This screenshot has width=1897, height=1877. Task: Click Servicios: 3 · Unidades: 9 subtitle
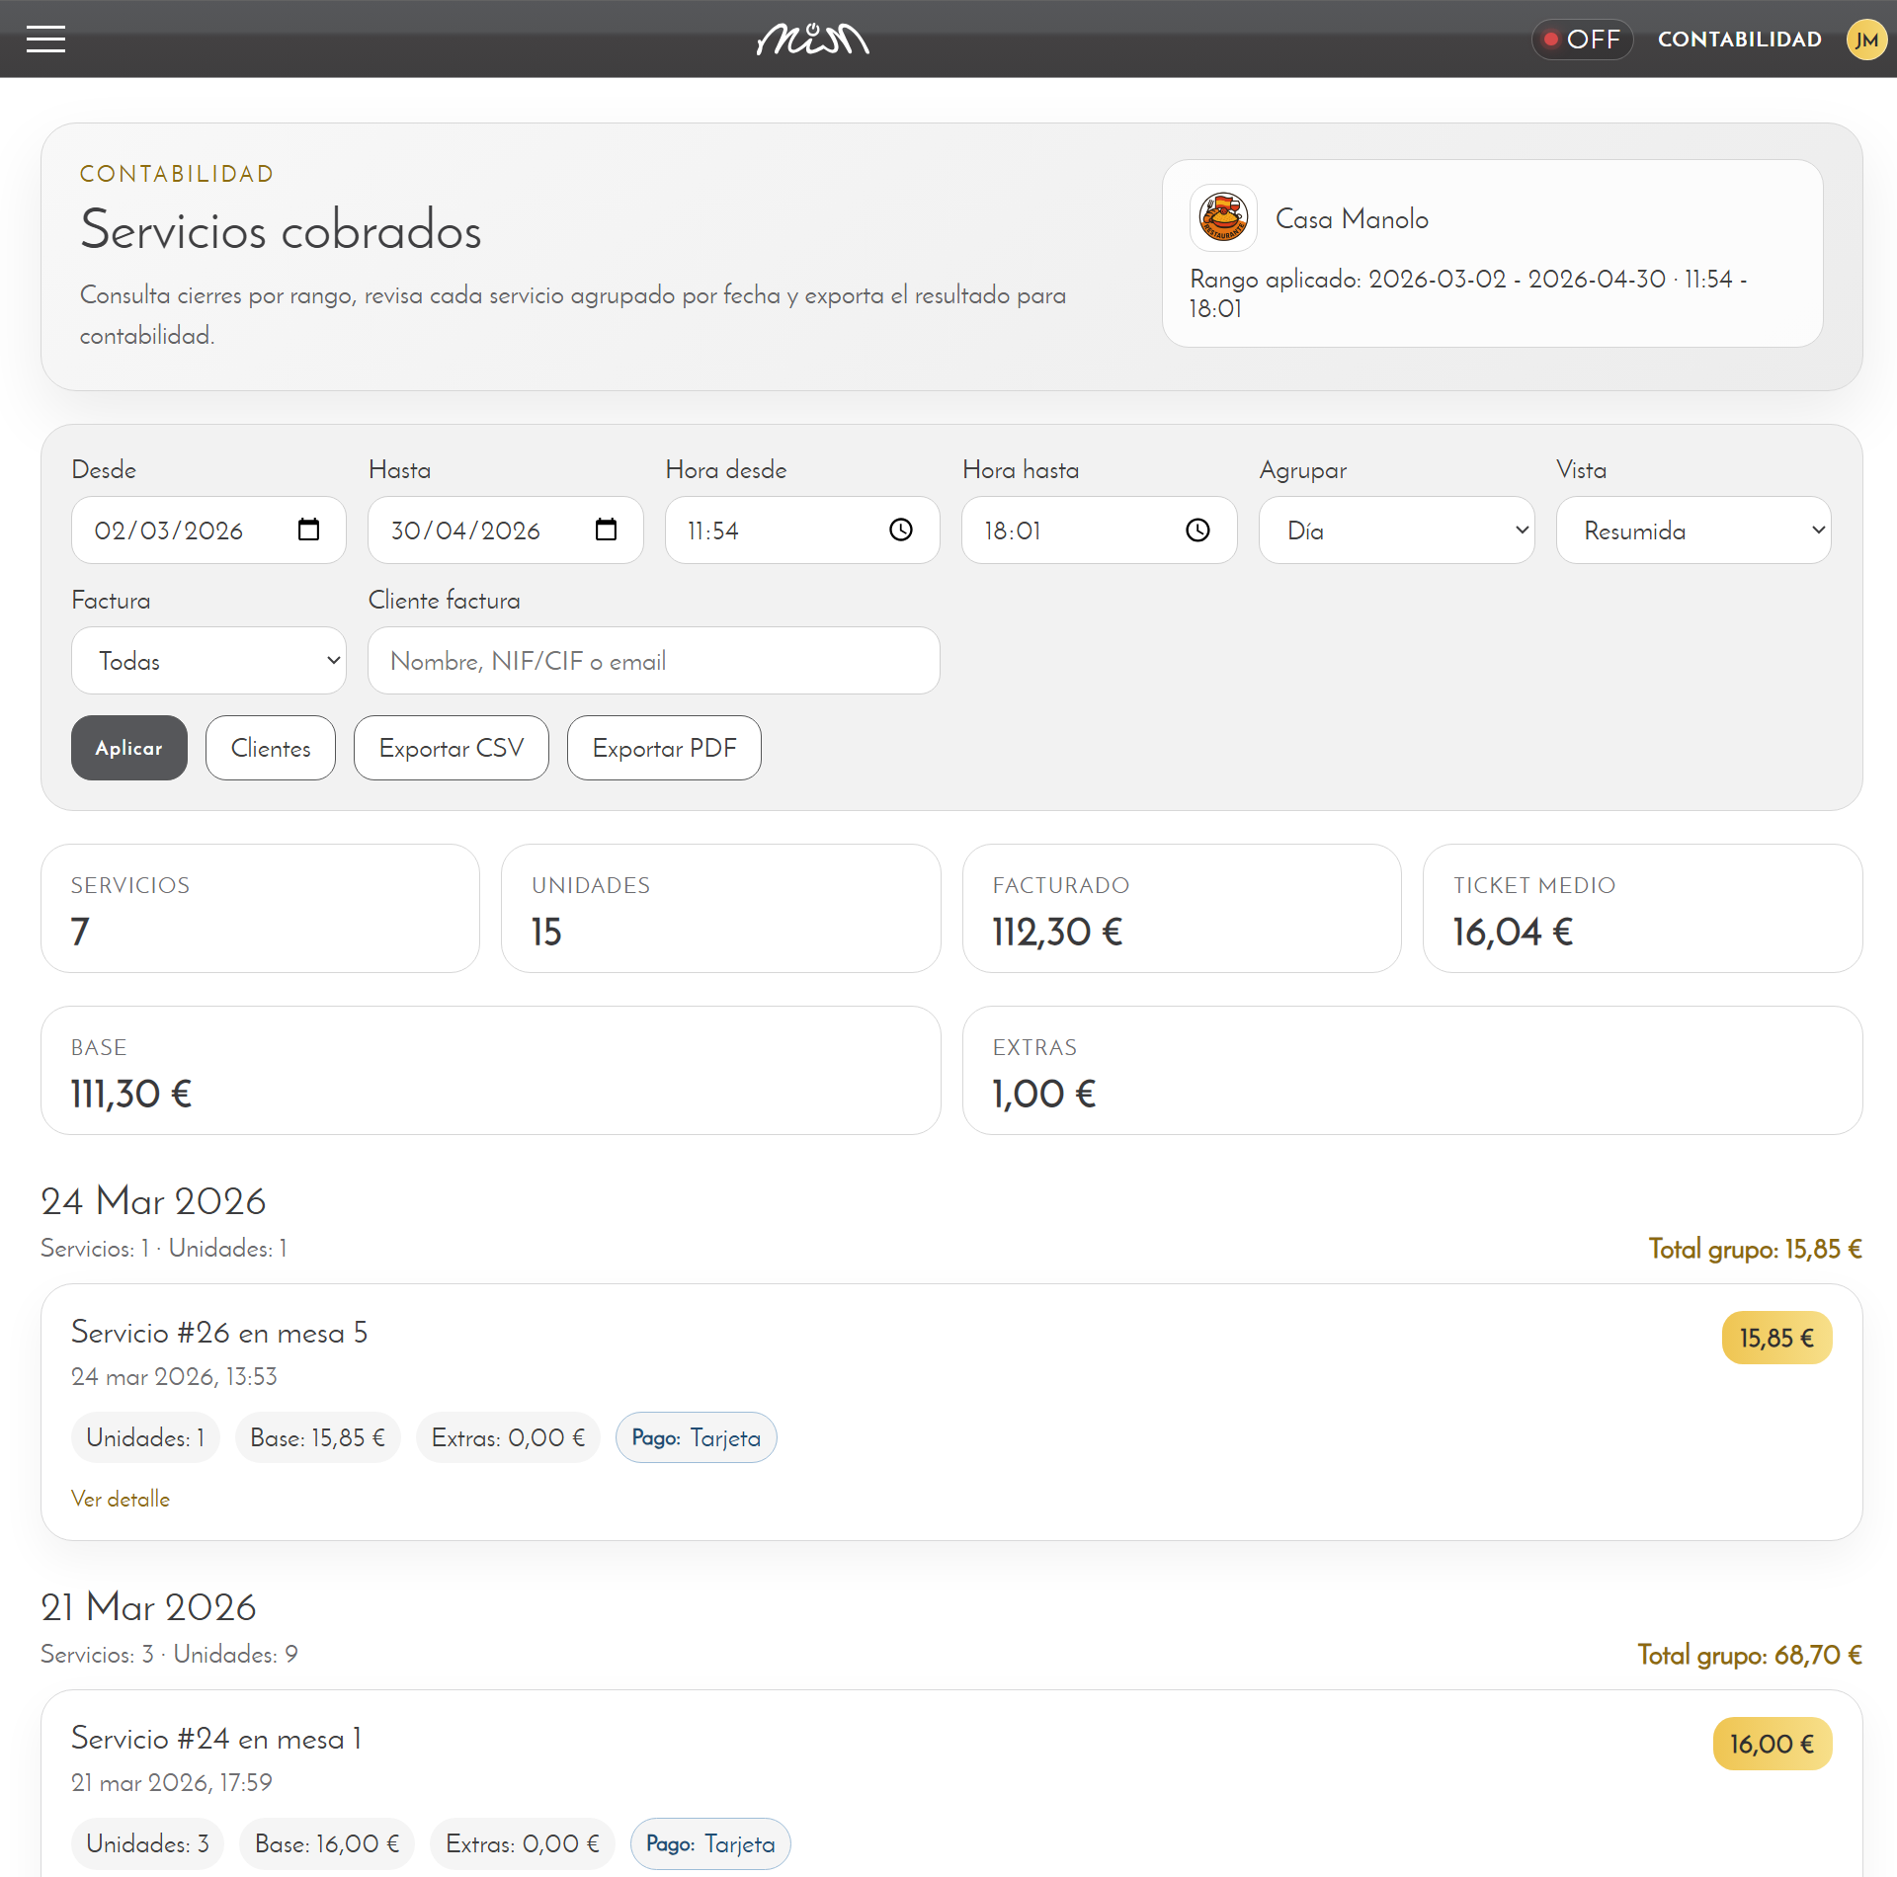[169, 1655]
